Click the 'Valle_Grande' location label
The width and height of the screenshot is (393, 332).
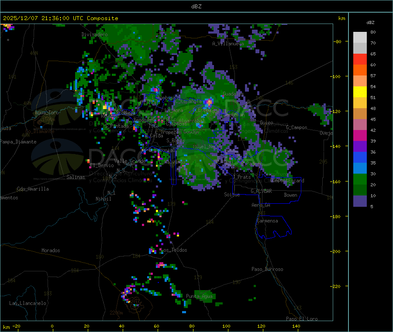(x=130, y=161)
